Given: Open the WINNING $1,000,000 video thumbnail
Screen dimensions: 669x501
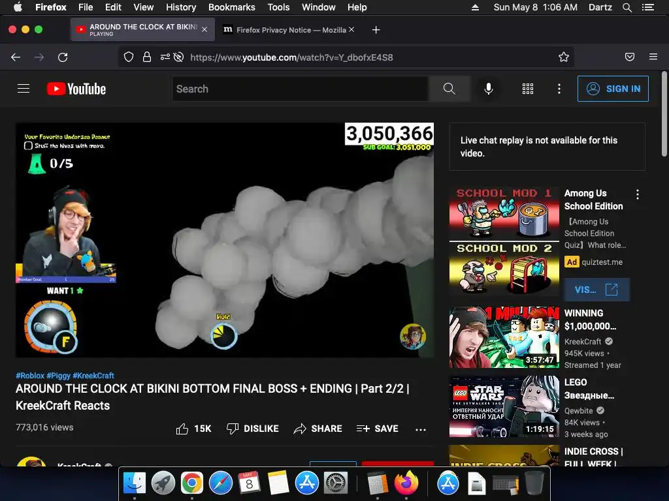Looking at the screenshot, I should 504,337.
